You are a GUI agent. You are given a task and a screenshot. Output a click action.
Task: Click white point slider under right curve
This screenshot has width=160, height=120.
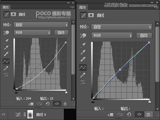149,102
